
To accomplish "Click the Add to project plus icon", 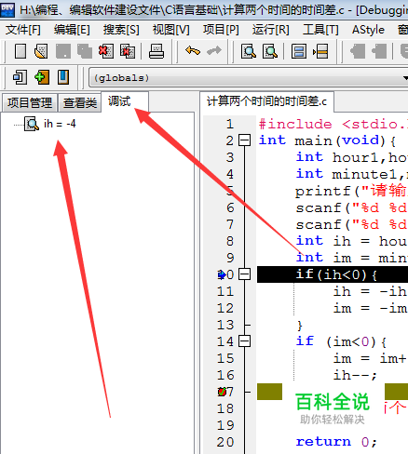I will [x=42, y=77].
